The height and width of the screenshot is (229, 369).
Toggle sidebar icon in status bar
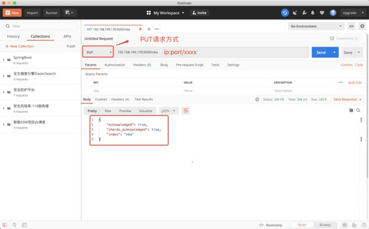click(5, 225)
